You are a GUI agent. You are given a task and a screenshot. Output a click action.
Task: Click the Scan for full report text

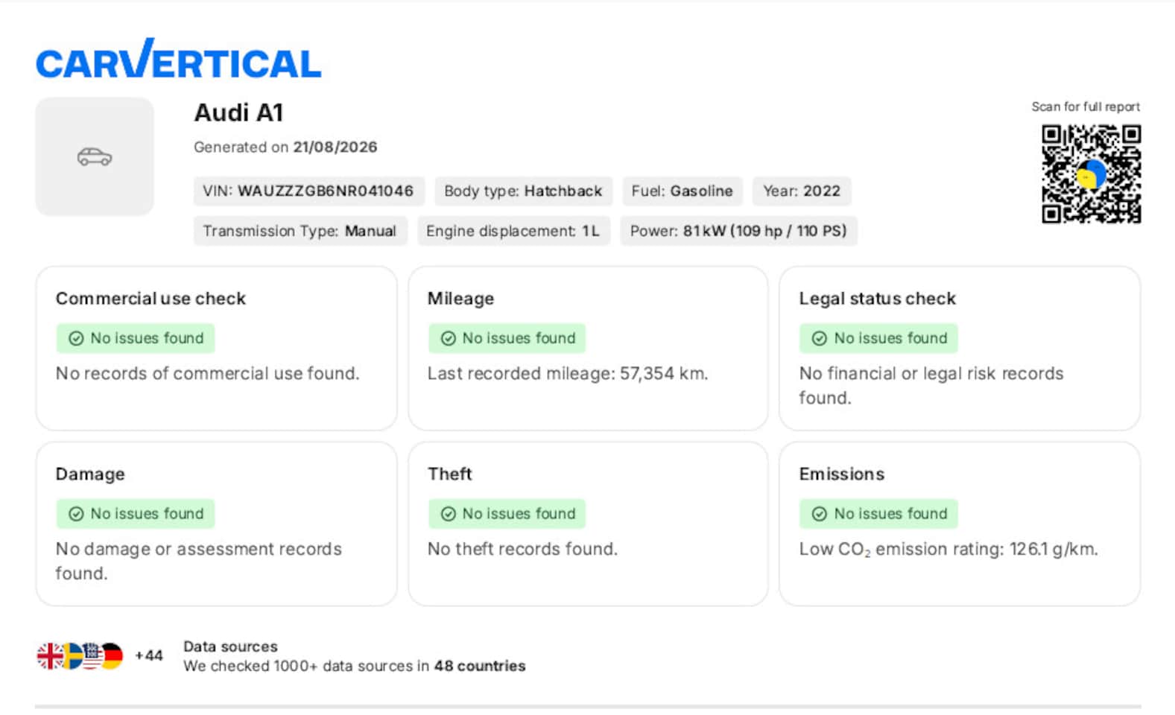coord(1086,107)
